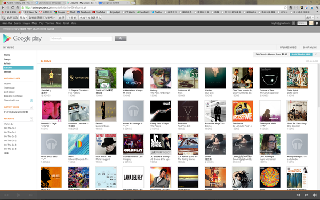Reload the page with the refresh icon
Image resolution: width=320 pixels, height=200 pixels.
click(x=13, y=7)
